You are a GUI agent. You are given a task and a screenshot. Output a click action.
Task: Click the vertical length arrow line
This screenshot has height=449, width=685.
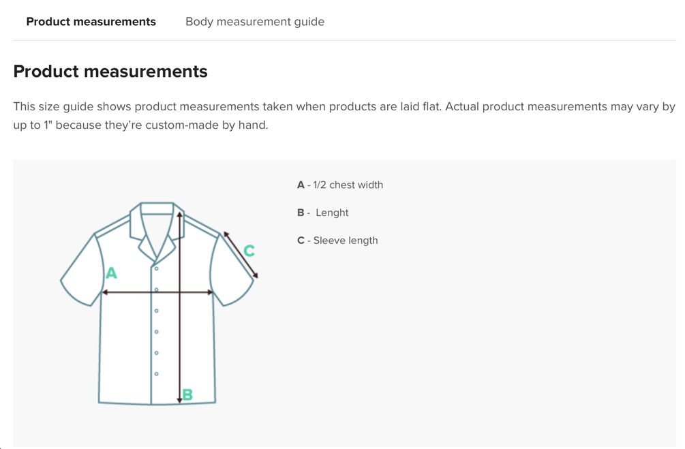tap(179, 341)
